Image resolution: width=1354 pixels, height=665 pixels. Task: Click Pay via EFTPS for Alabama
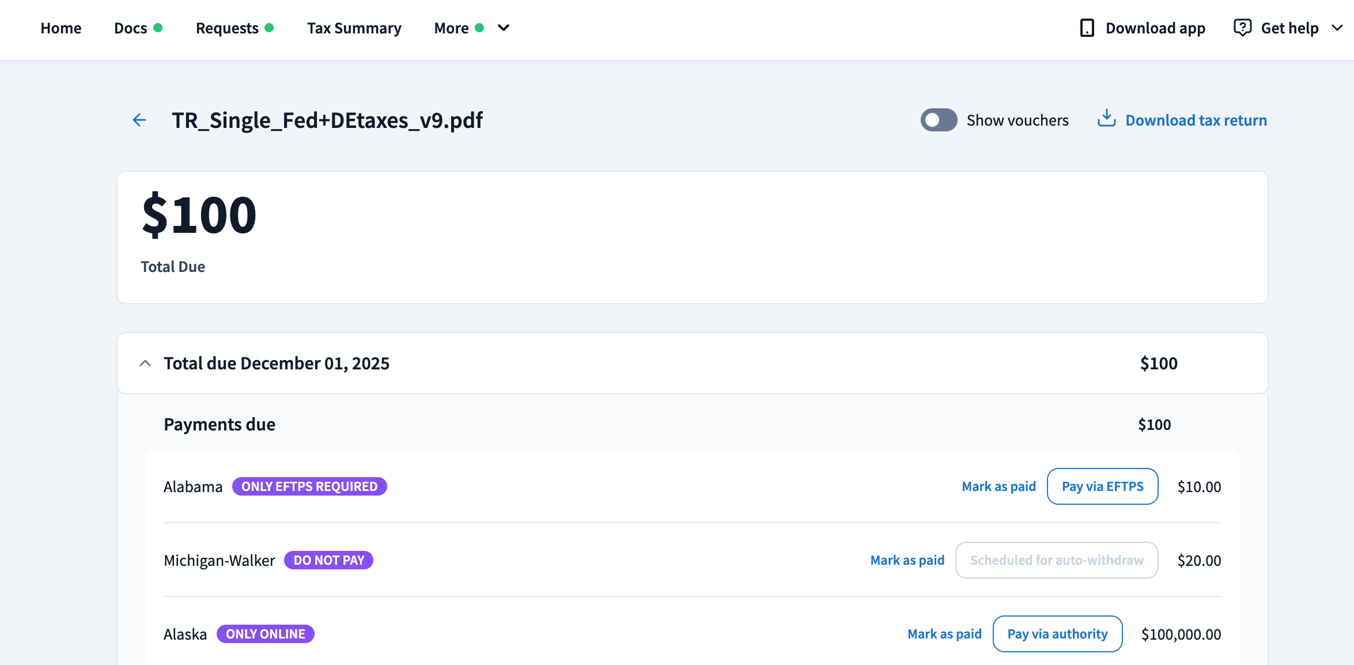[1102, 486]
